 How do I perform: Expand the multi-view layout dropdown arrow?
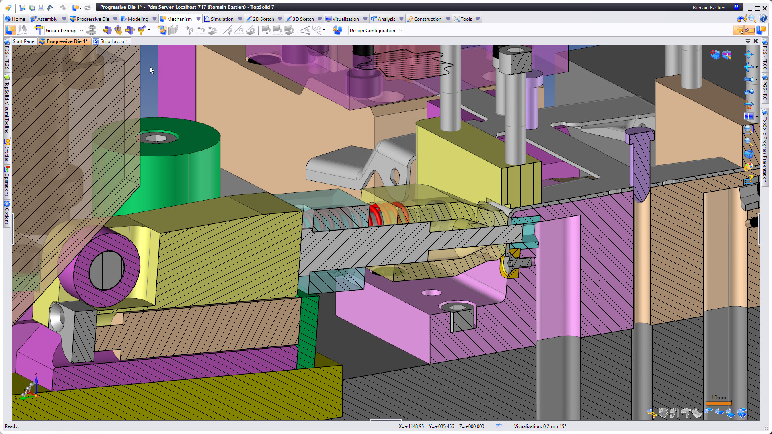[756, 117]
